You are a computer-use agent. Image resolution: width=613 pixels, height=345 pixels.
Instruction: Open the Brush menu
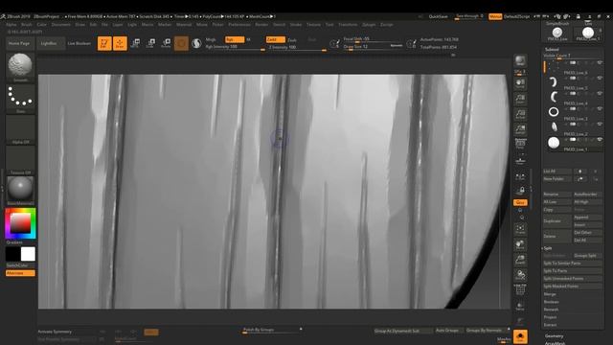pos(27,25)
